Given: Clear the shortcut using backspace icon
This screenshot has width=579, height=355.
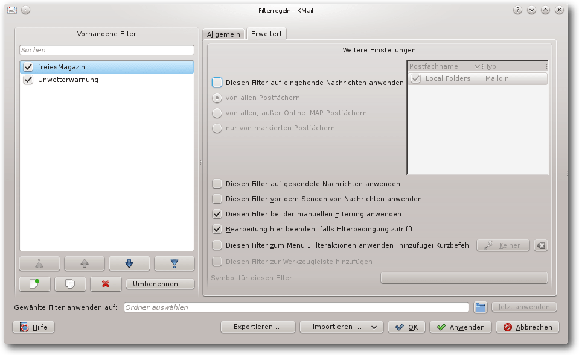Looking at the screenshot, I should tap(541, 245).
